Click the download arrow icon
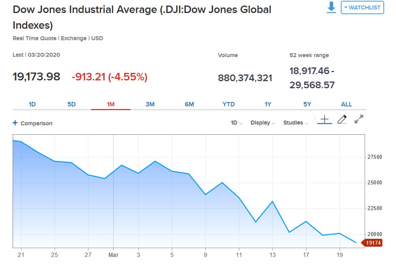 pyautogui.click(x=331, y=7)
